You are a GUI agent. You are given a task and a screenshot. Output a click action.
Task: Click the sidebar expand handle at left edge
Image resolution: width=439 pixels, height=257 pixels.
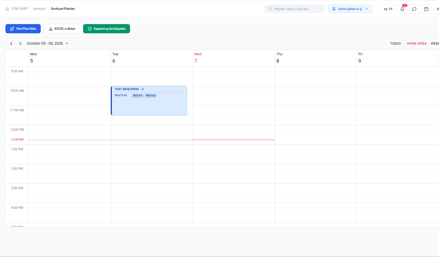tap(1, 128)
